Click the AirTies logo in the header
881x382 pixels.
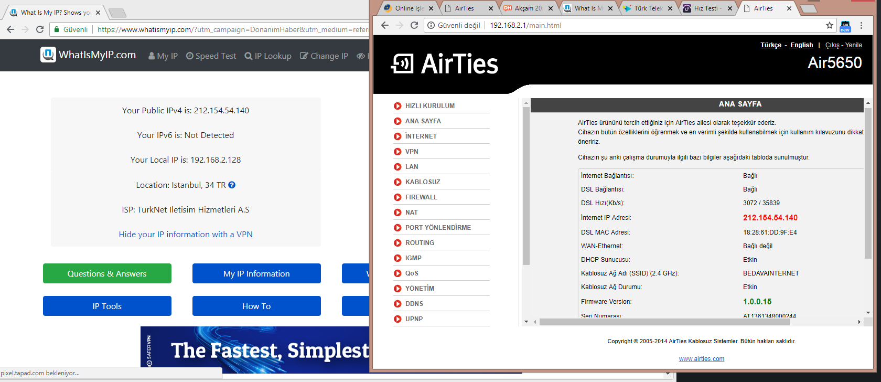click(445, 63)
